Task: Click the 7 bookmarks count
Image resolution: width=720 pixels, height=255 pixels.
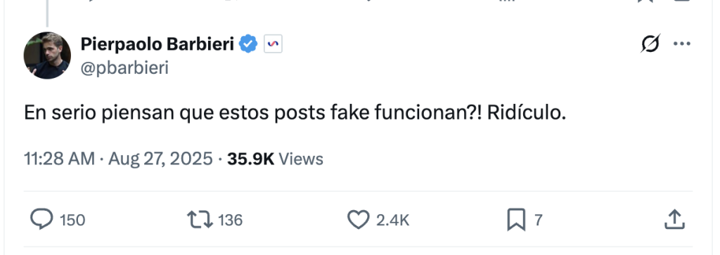Action: click(539, 220)
